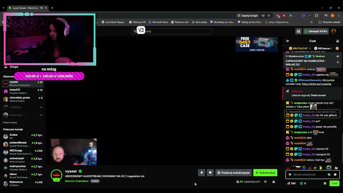Screen dimensions: 343x193
Task: Open recommended channel schneckyirl
Action: pos(23,160)
